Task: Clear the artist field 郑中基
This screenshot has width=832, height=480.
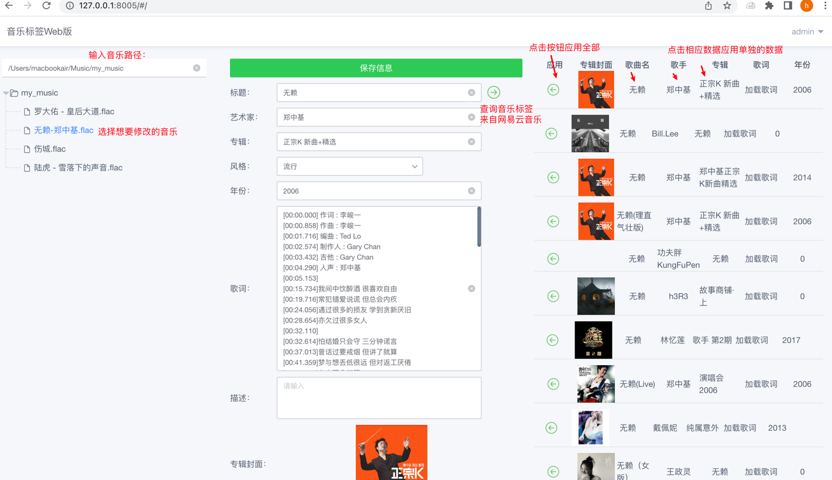Action: (472, 117)
